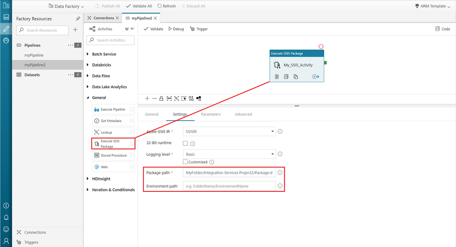Show info for Azure-SSIS IR field
This screenshot has width=456, height=247.
point(280,131)
